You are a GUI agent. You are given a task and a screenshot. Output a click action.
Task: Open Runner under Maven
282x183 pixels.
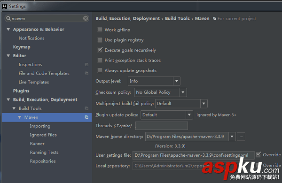[37, 144]
